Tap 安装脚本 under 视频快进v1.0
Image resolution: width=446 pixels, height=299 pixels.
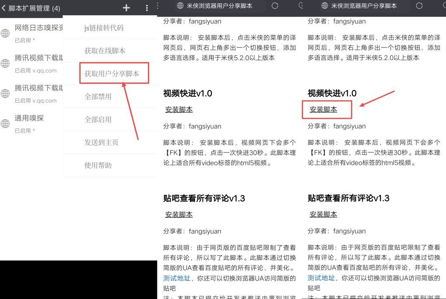coord(178,109)
